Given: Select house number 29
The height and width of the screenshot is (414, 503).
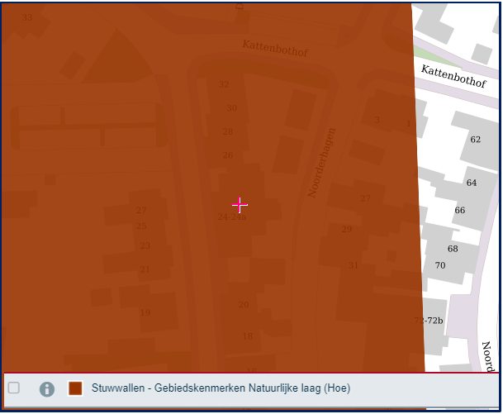Looking at the screenshot, I should (346, 229).
